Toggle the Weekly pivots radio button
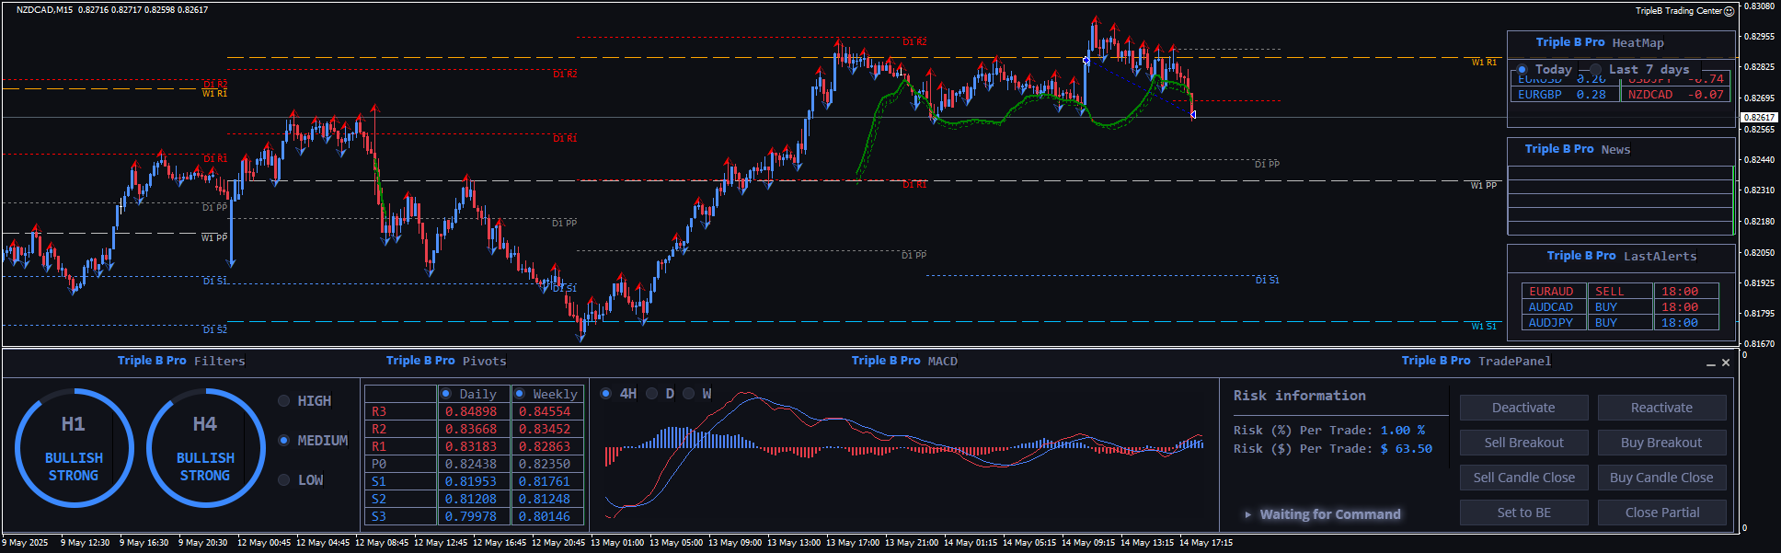This screenshot has width=1781, height=553. (x=520, y=394)
